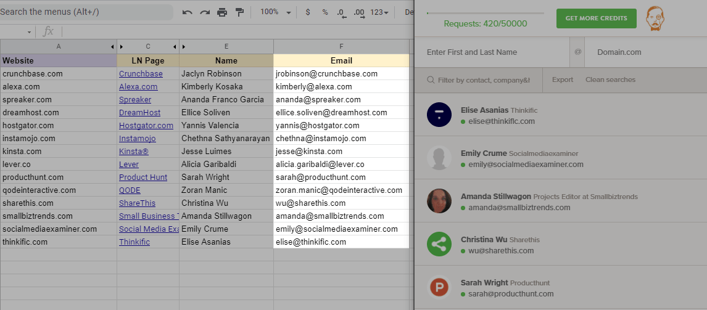
Task: Click the print icon
Action: click(x=222, y=12)
